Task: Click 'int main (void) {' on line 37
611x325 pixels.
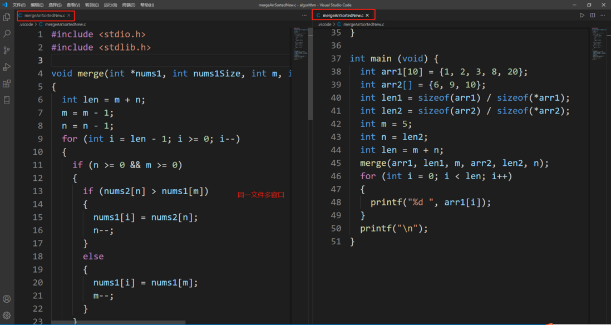Action: click(x=395, y=58)
